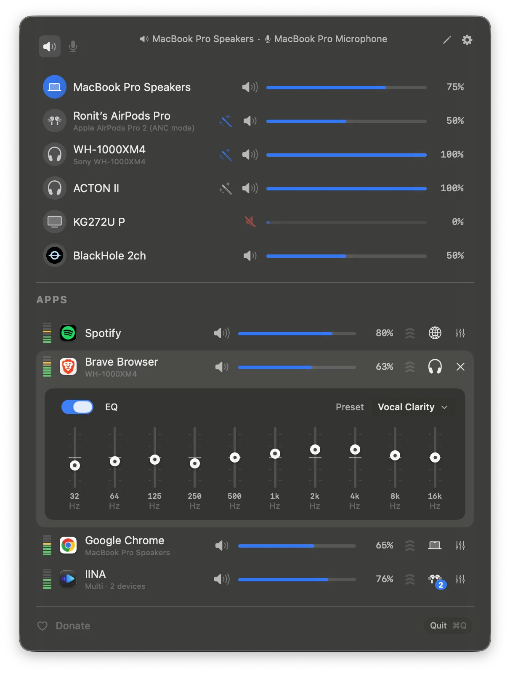Click the Donate link

tap(73, 626)
